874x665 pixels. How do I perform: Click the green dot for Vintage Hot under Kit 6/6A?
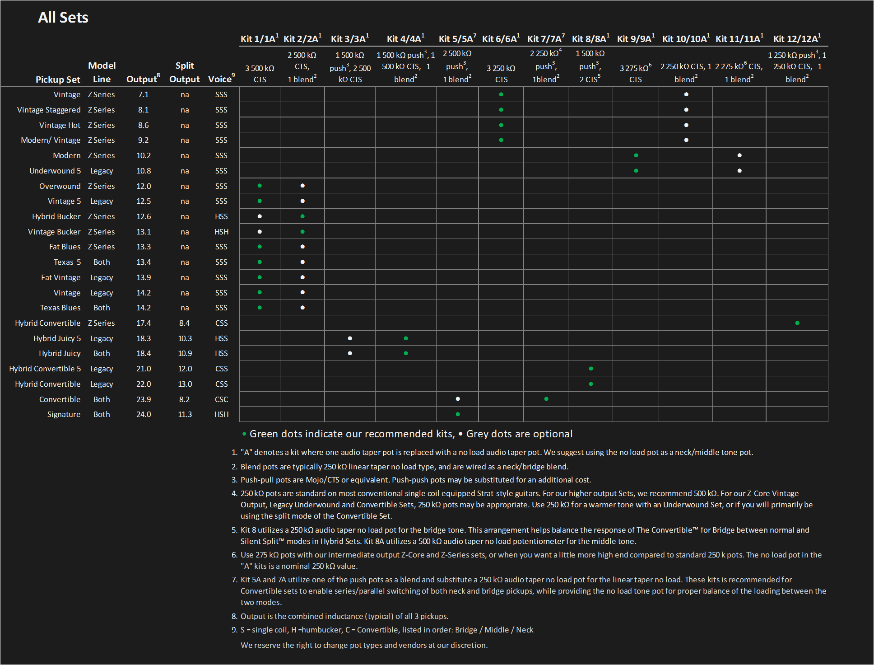[x=501, y=125]
